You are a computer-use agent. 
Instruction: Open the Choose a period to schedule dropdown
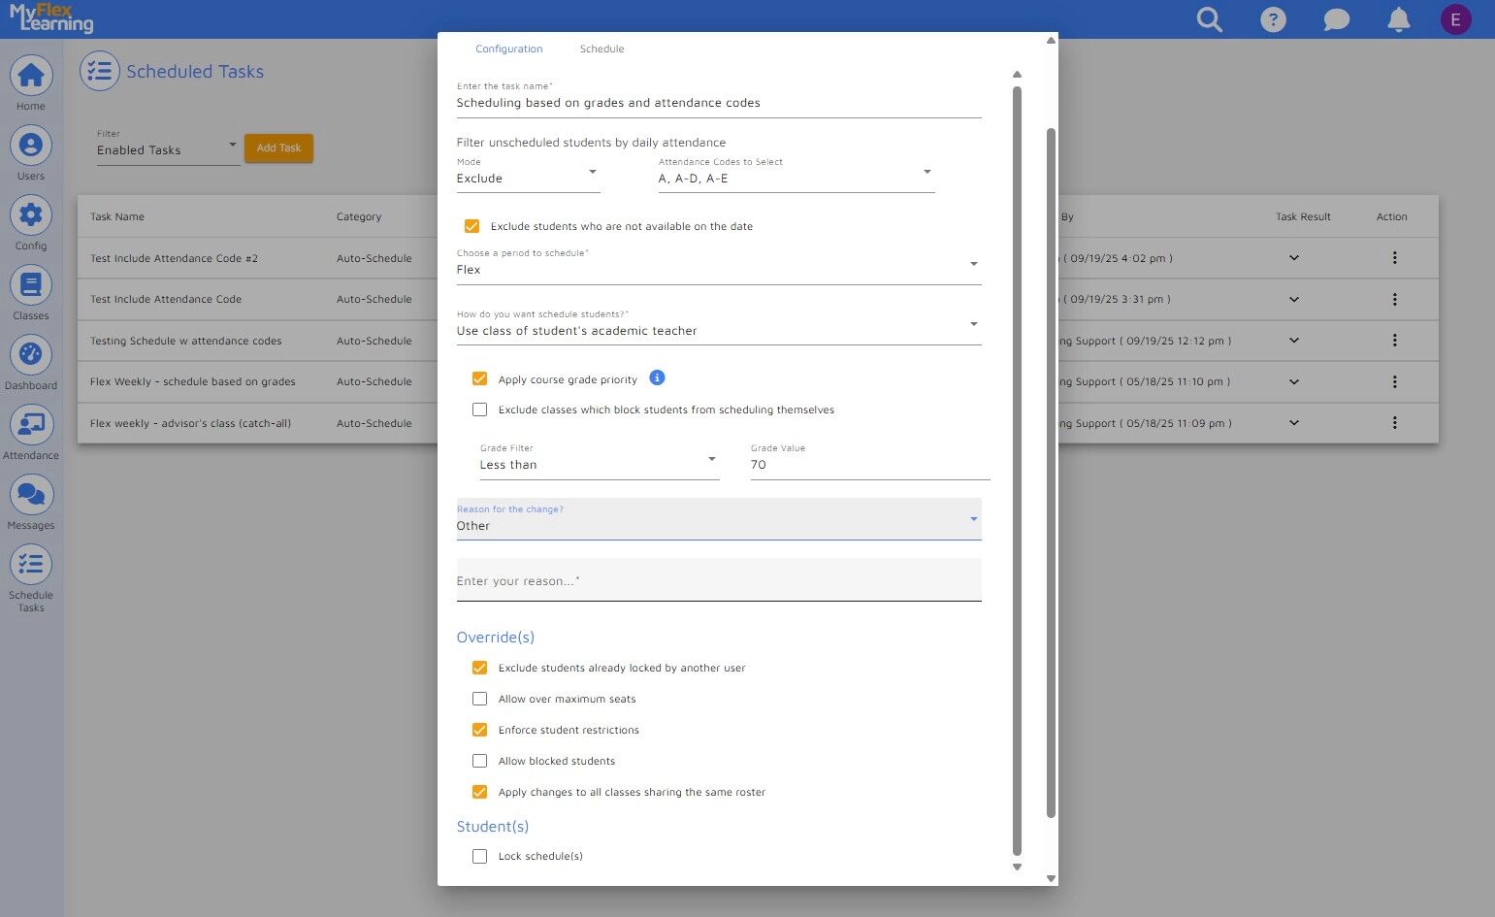tap(719, 265)
